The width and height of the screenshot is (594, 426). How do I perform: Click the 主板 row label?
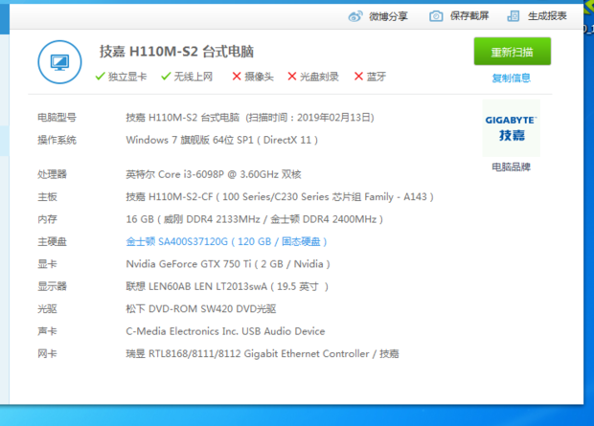pos(47,197)
